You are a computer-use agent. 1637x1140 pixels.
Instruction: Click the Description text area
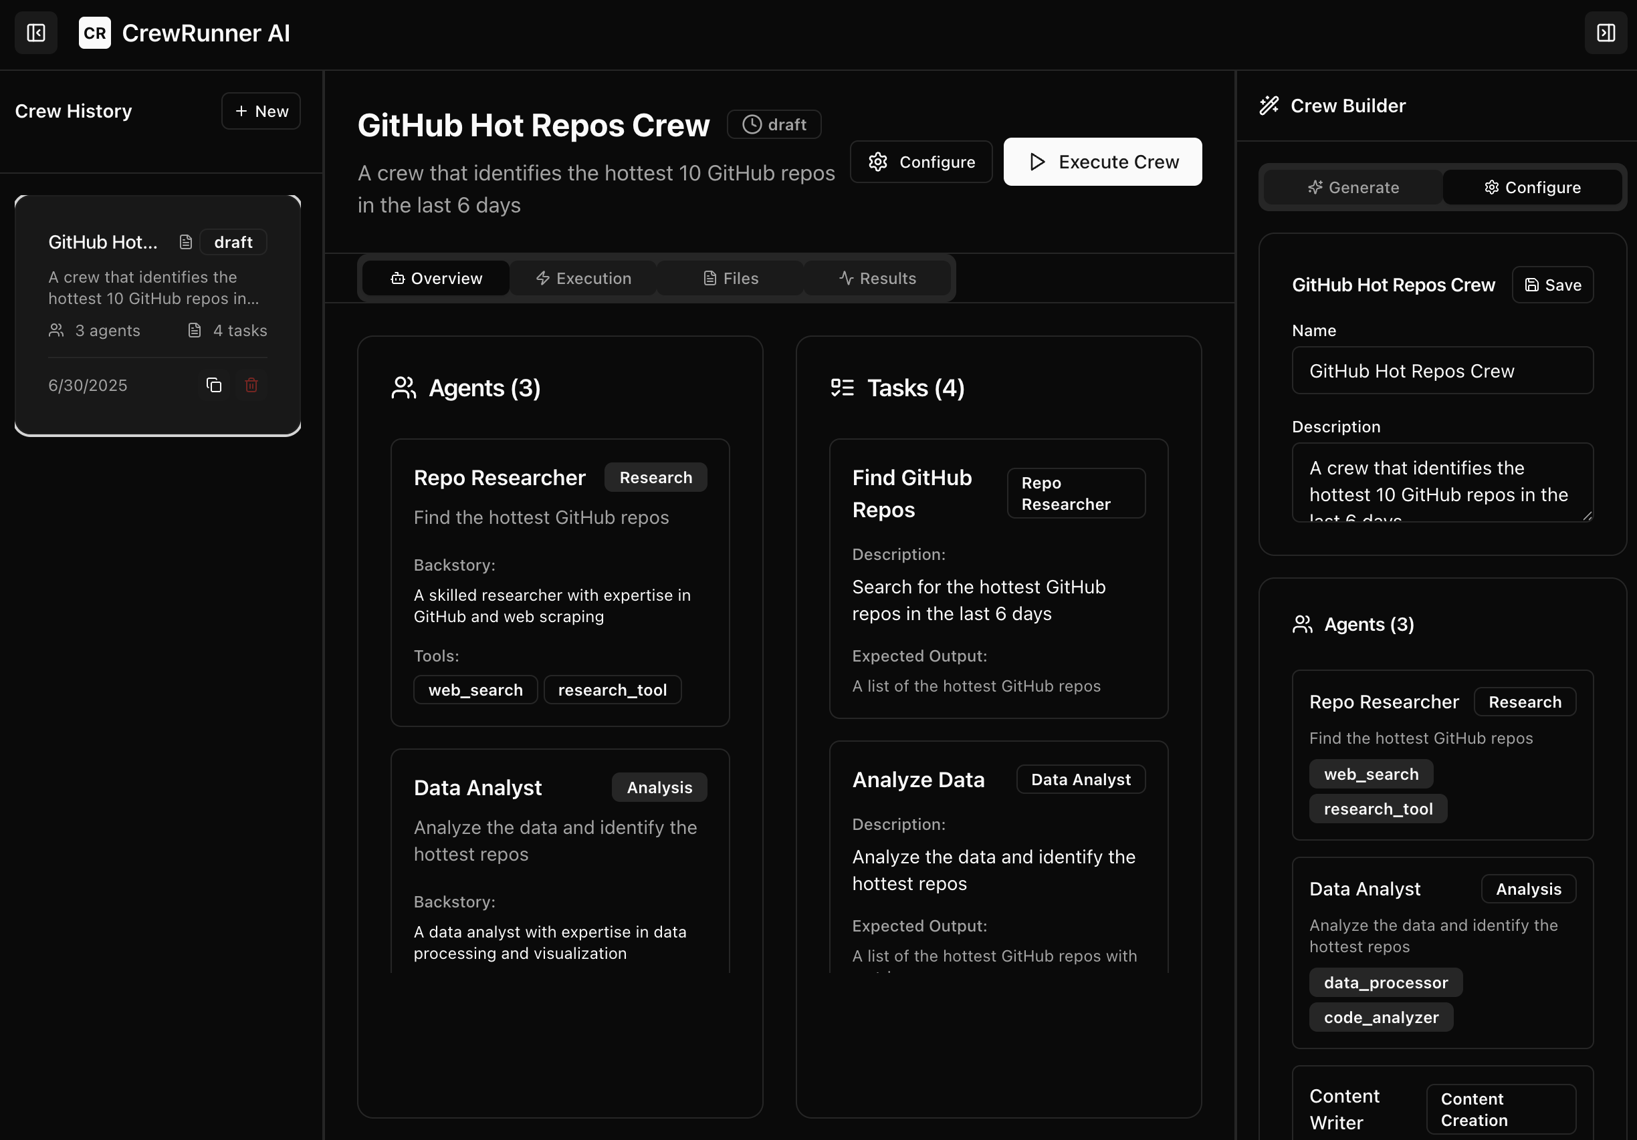(x=1442, y=482)
